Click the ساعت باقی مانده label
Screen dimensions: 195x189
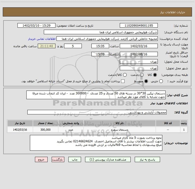(x=25, y=46)
